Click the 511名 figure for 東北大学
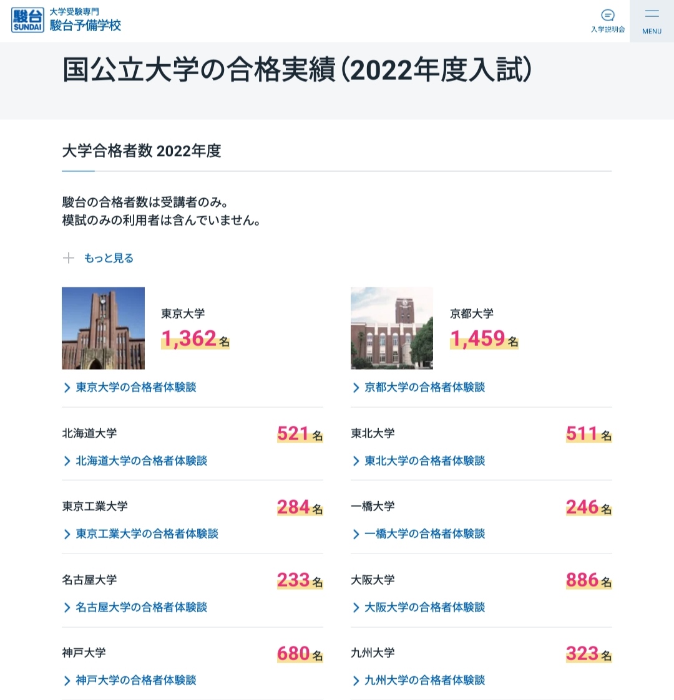This screenshot has width=674, height=700. tap(589, 434)
